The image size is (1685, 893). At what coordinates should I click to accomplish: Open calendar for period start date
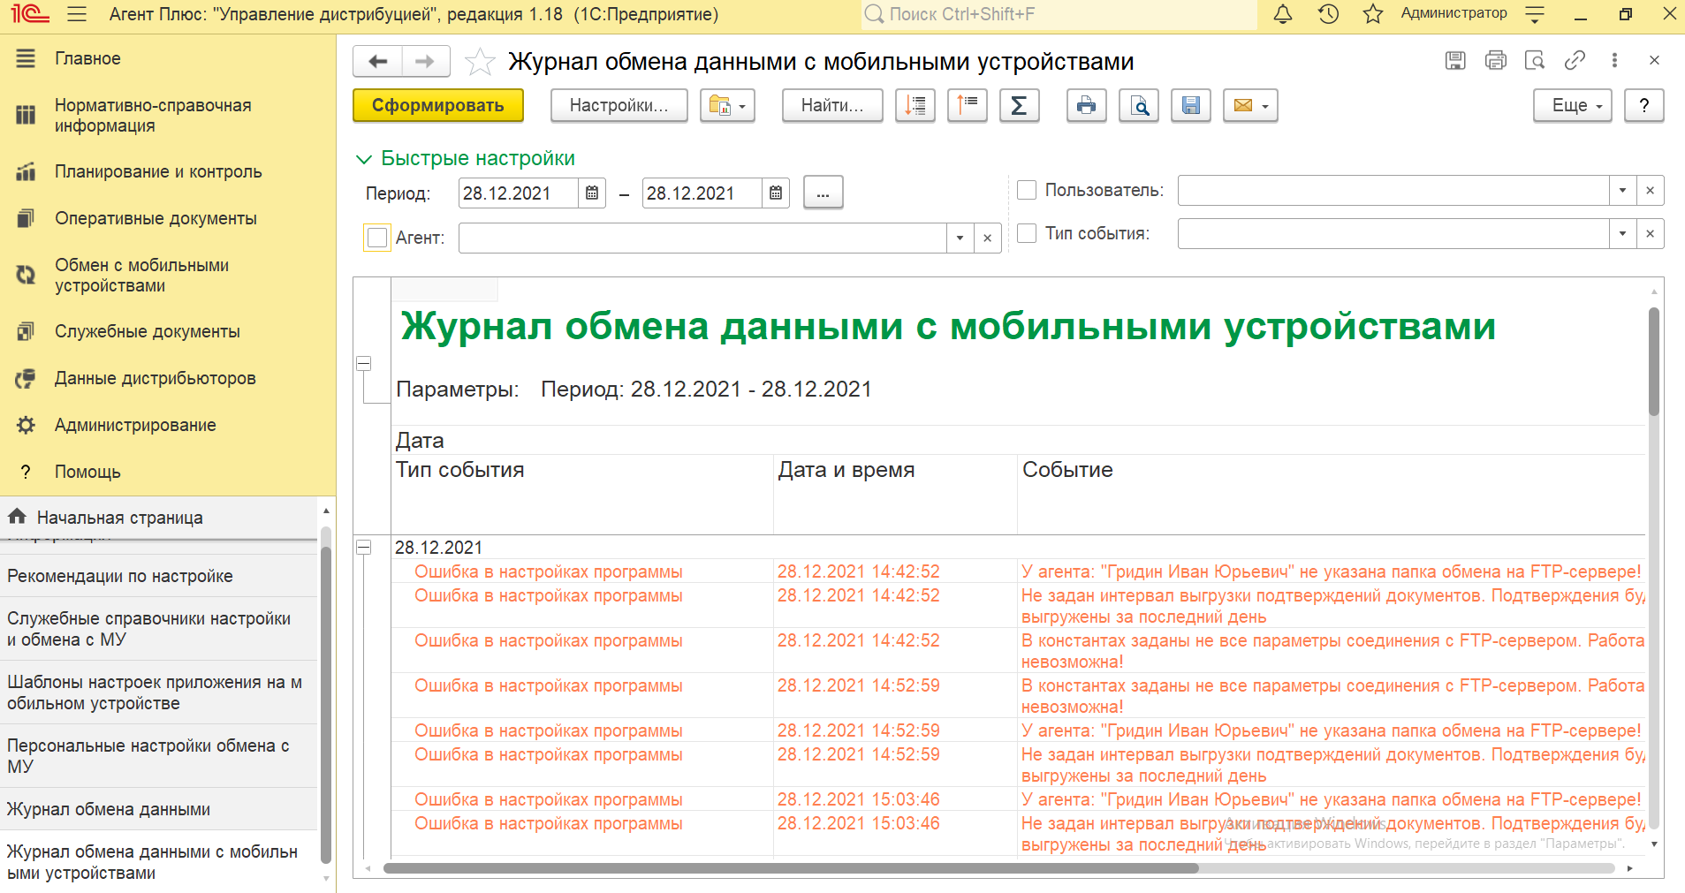(592, 193)
